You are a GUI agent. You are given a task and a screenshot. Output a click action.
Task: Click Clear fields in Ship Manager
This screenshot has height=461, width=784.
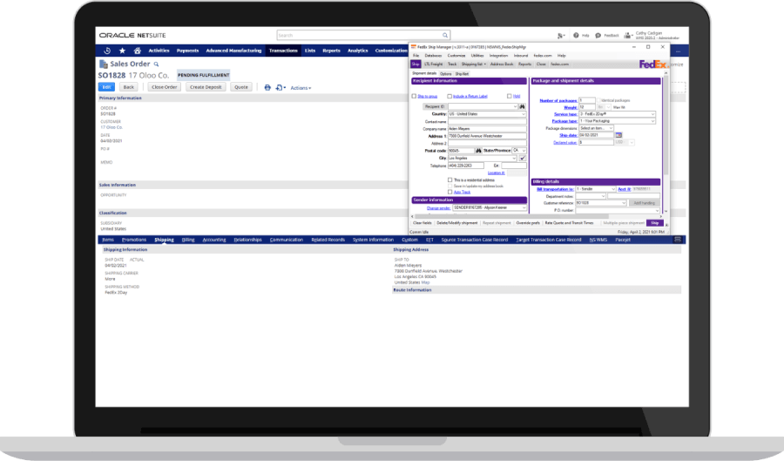(x=422, y=223)
